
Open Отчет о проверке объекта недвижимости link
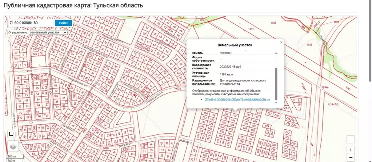(237, 99)
